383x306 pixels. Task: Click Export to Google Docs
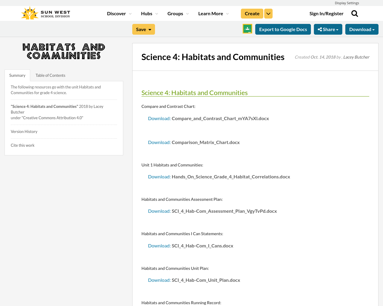click(283, 29)
